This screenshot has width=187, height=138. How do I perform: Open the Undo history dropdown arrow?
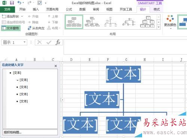pos(23,3)
